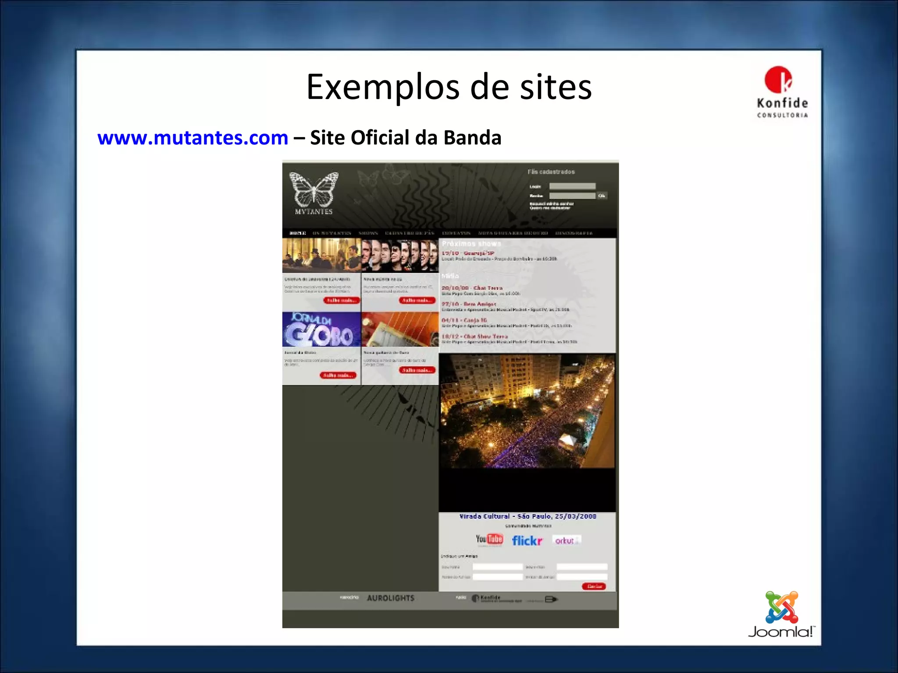Click the Quero me cadastrar link
Image resolution: width=898 pixels, height=673 pixels.
550,208
